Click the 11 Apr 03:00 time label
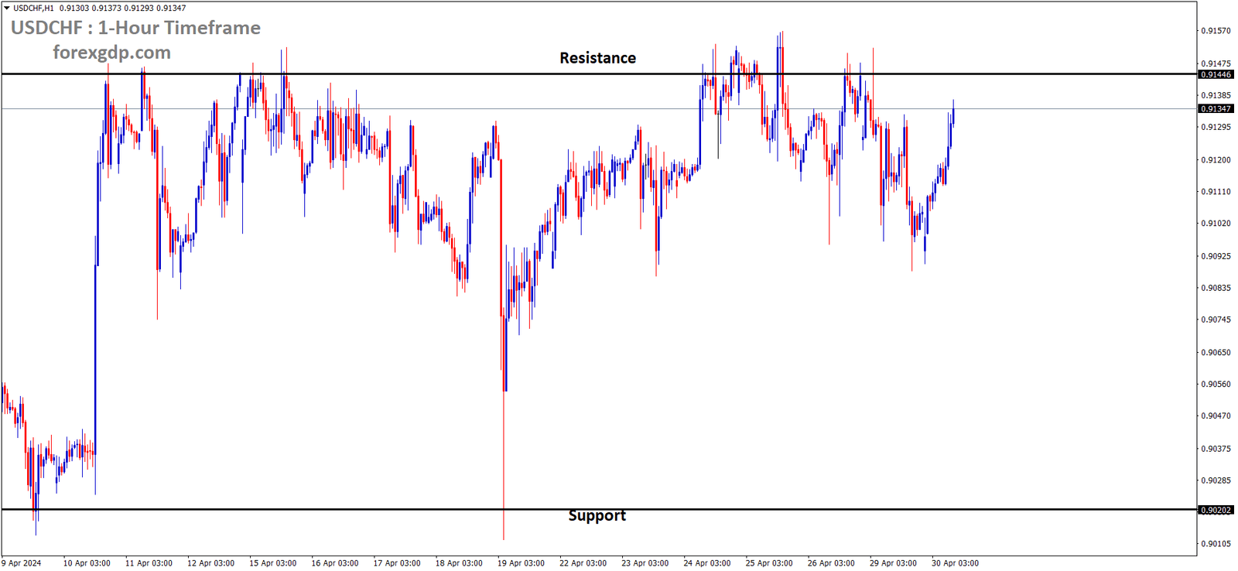 (x=149, y=563)
